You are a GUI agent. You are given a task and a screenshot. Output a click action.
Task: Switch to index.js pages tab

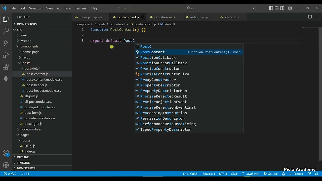(200, 17)
